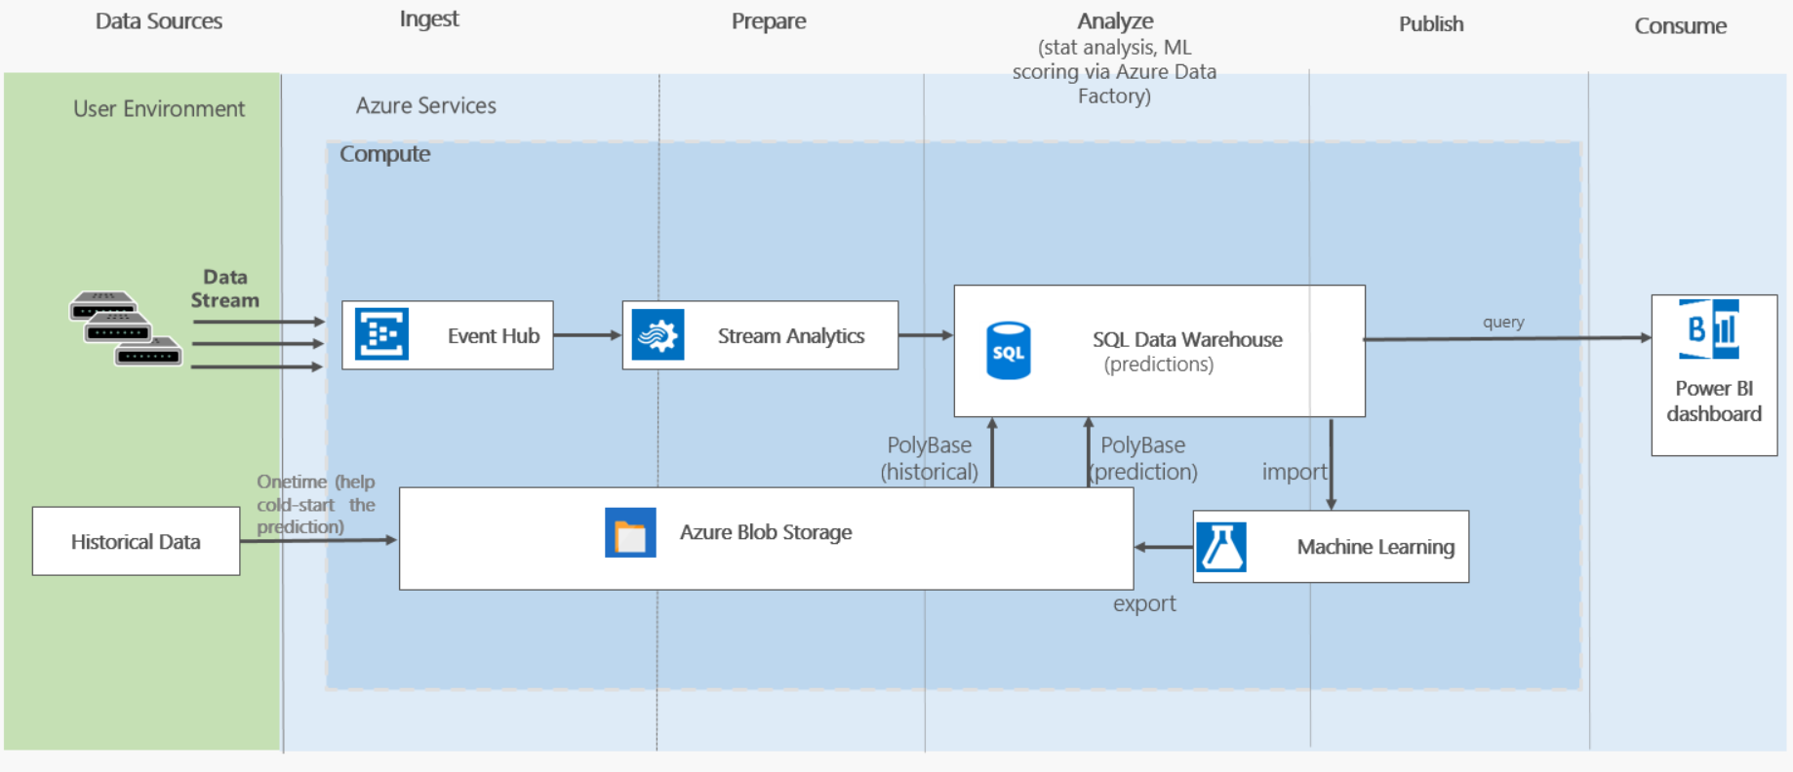
Task: Select the Stream Analytics label
Action: [791, 336]
